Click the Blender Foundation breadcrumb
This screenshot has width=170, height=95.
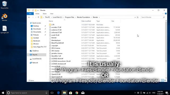coord(83,17)
